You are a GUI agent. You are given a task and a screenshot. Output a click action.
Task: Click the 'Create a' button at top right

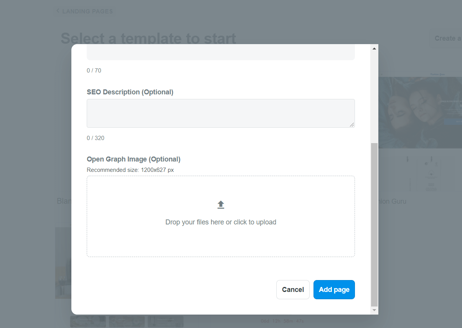[447, 38]
